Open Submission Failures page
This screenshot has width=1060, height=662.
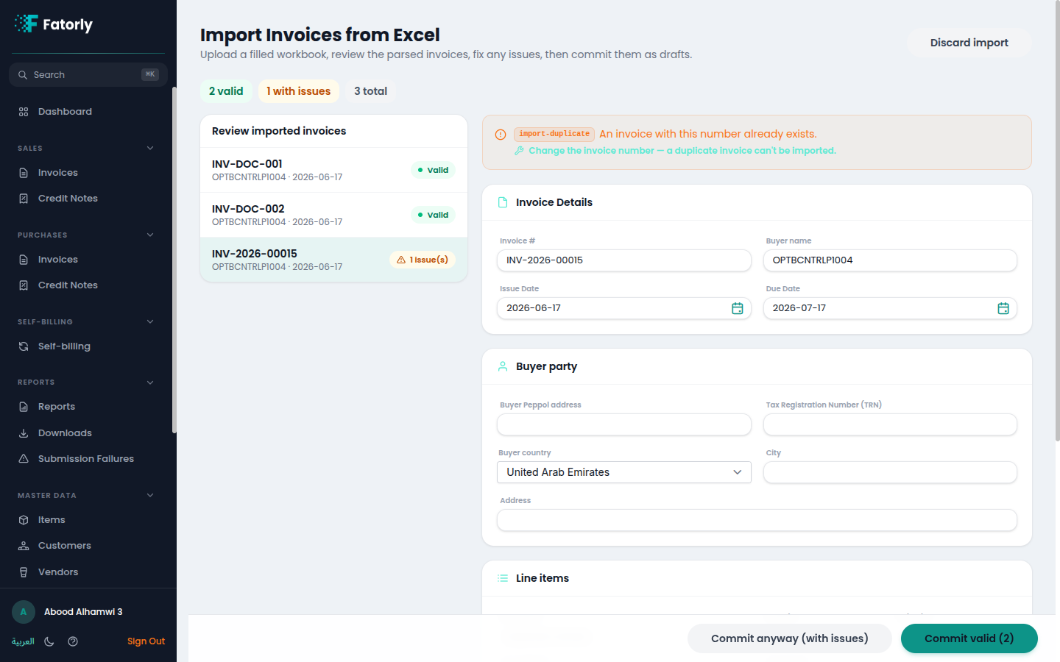click(x=88, y=459)
